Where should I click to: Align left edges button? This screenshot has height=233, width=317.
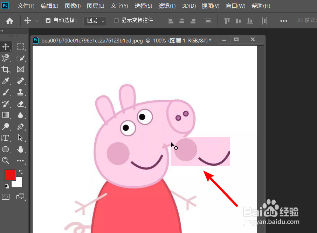171,21
